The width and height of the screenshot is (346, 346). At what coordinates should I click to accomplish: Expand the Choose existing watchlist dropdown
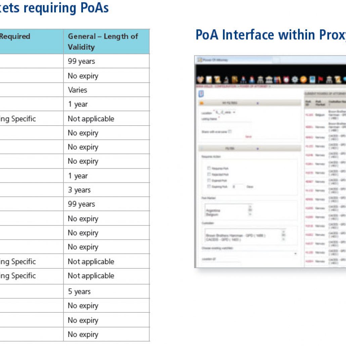point(295,254)
